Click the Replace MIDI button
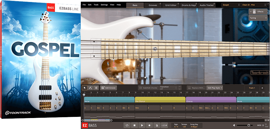 (197, 88)
